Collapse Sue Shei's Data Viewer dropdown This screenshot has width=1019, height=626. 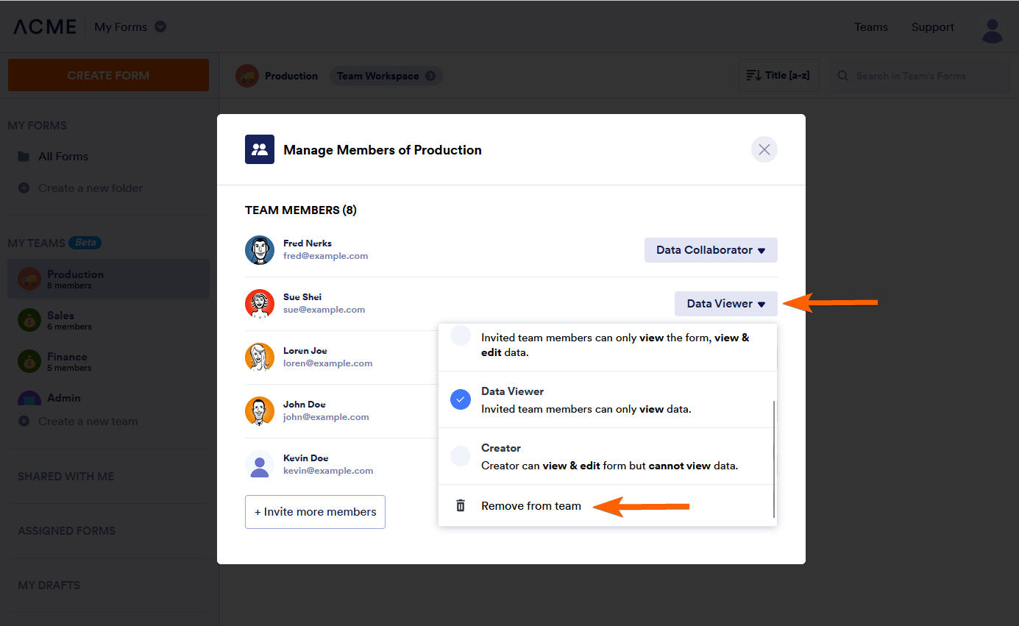point(725,304)
